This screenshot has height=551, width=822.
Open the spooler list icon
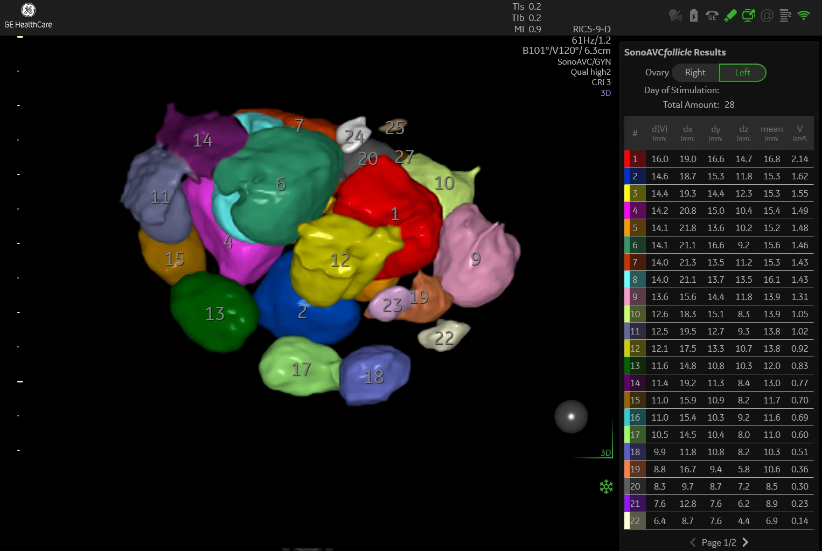tap(785, 16)
